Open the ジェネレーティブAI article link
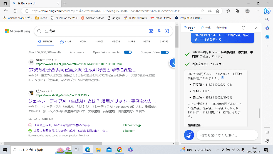The image size is (273, 154). pos(92,101)
